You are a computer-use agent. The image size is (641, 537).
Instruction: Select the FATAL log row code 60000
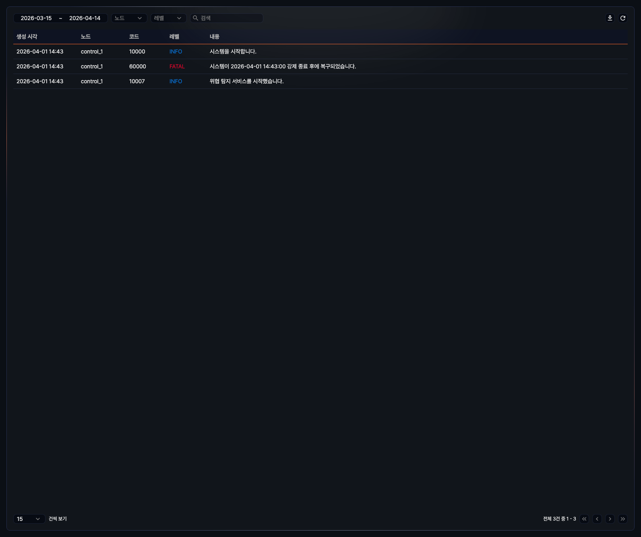tap(138, 66)
